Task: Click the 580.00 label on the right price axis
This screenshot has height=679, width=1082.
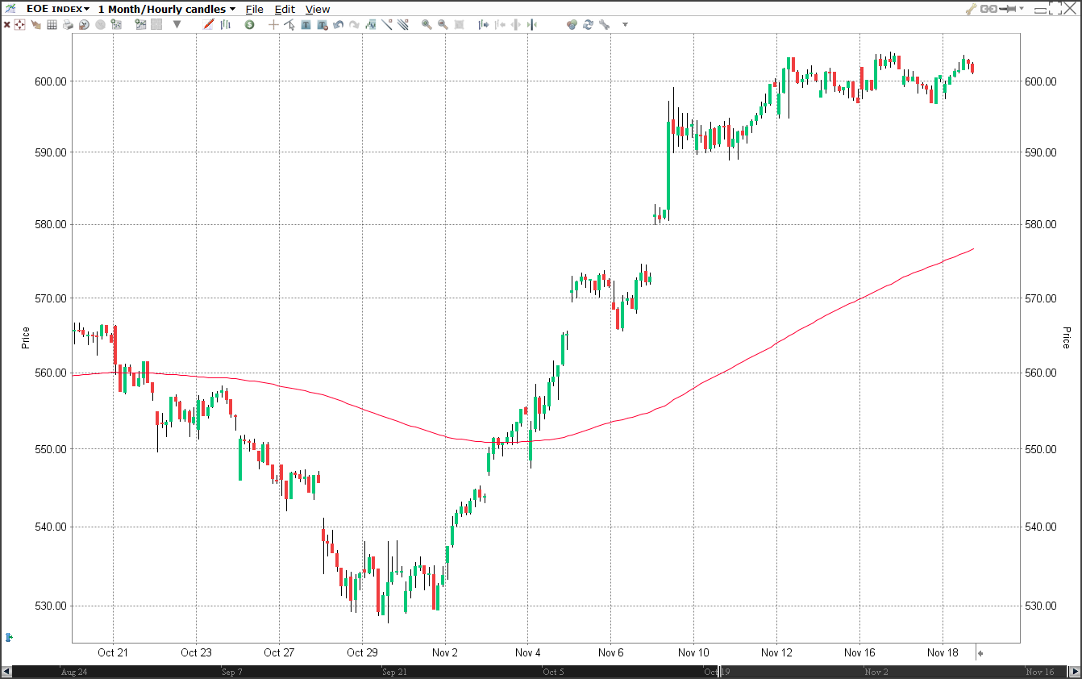Action: (x=1041, y=224)
